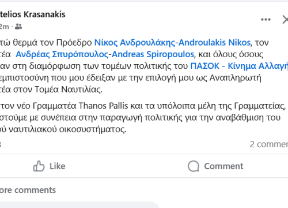Open tagged profile Ανδρέας Σπυρόπουλος
Screen dimensions: 288x208
[x=62, y=54]
